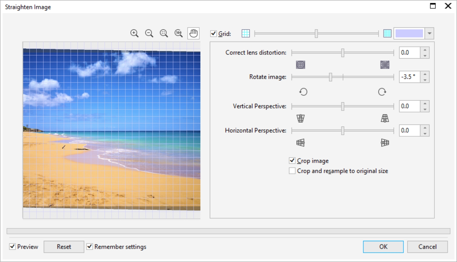Confirm with the OK button
Viewport: 457px width, 262px height.
(x=383, y=247)
